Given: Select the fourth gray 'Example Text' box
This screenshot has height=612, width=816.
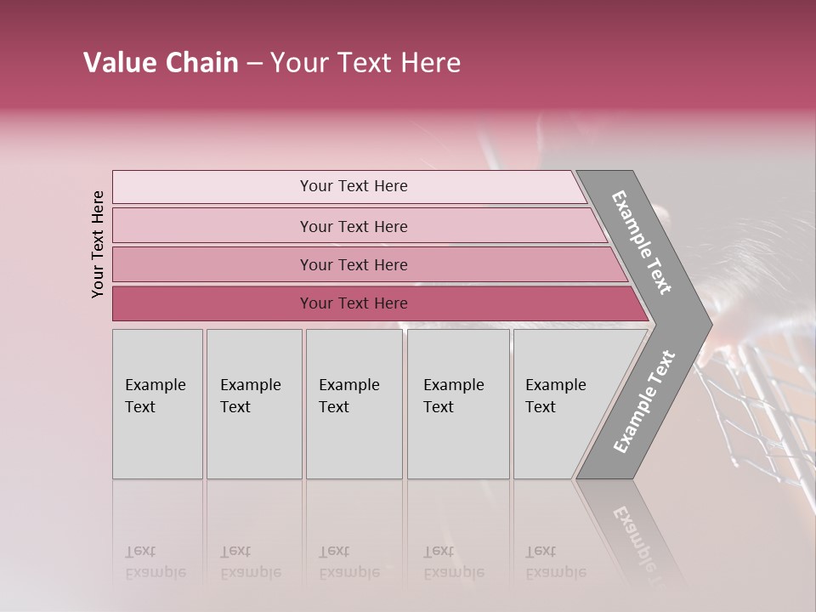Looking at the screenshot, I should coord(458,404).
